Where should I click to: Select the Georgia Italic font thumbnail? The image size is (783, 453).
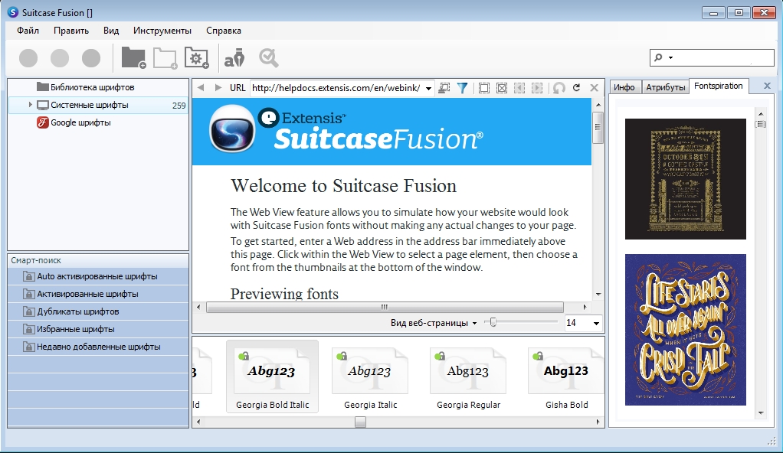point(371,376)
